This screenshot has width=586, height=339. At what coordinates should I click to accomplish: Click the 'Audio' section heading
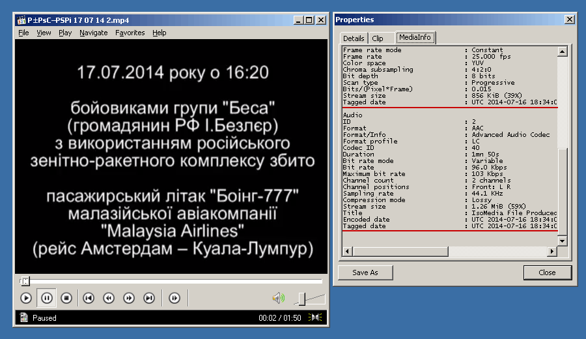[352, 115]
